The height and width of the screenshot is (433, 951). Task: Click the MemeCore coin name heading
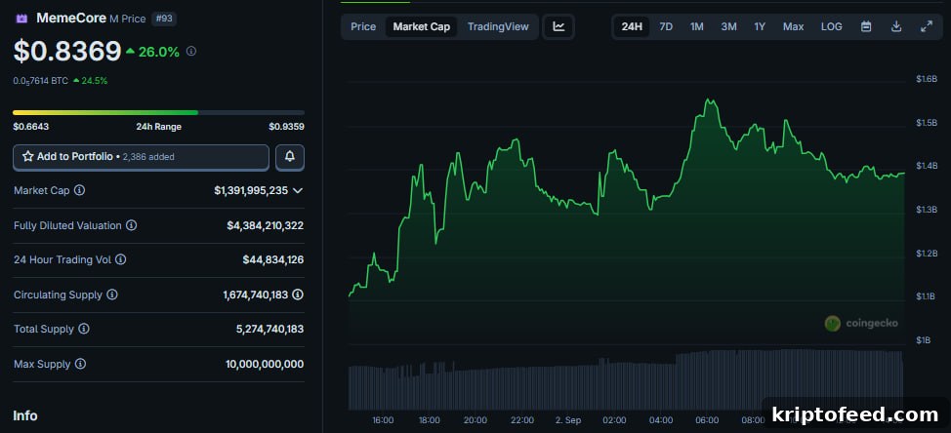71,19
